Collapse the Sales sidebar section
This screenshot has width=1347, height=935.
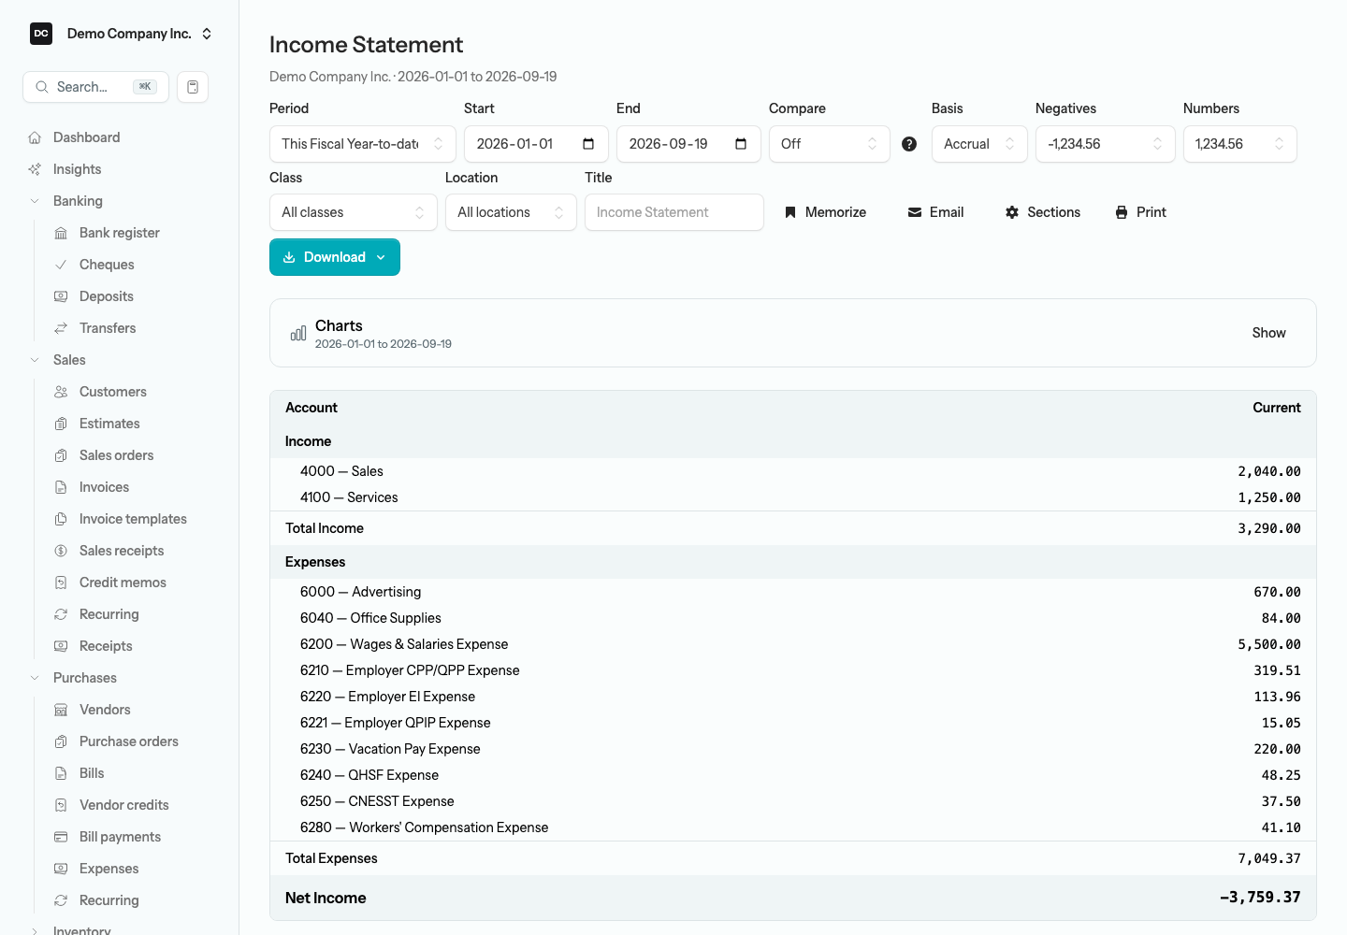coord(35,360)
